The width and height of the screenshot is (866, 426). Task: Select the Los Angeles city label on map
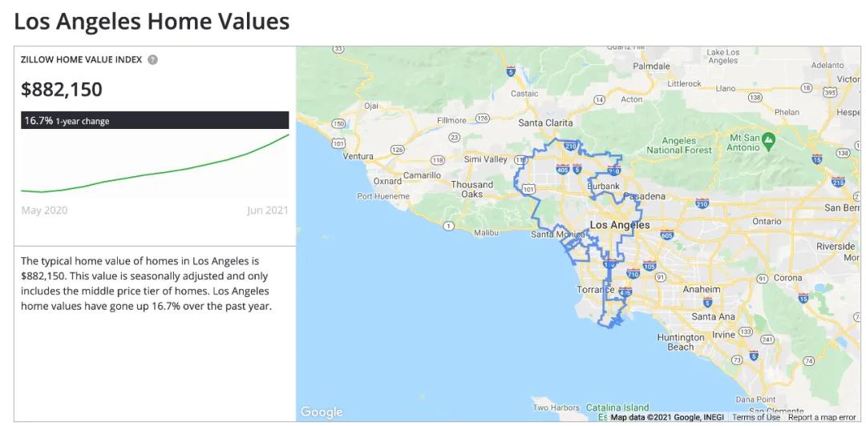(619, 225)
